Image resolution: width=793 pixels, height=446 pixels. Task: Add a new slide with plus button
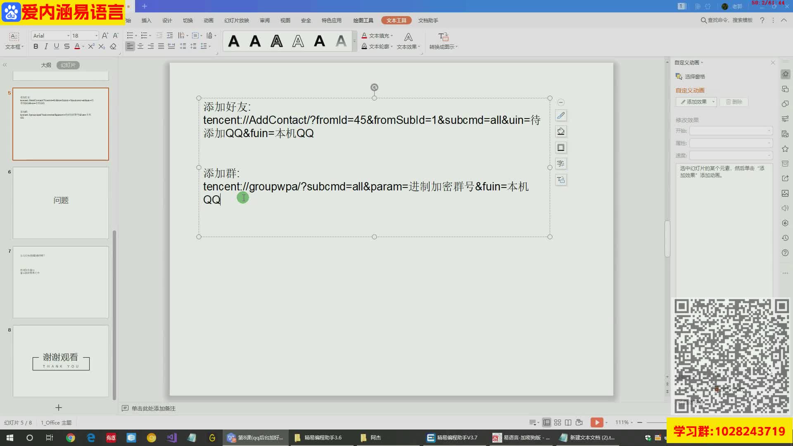pos(59,408)
